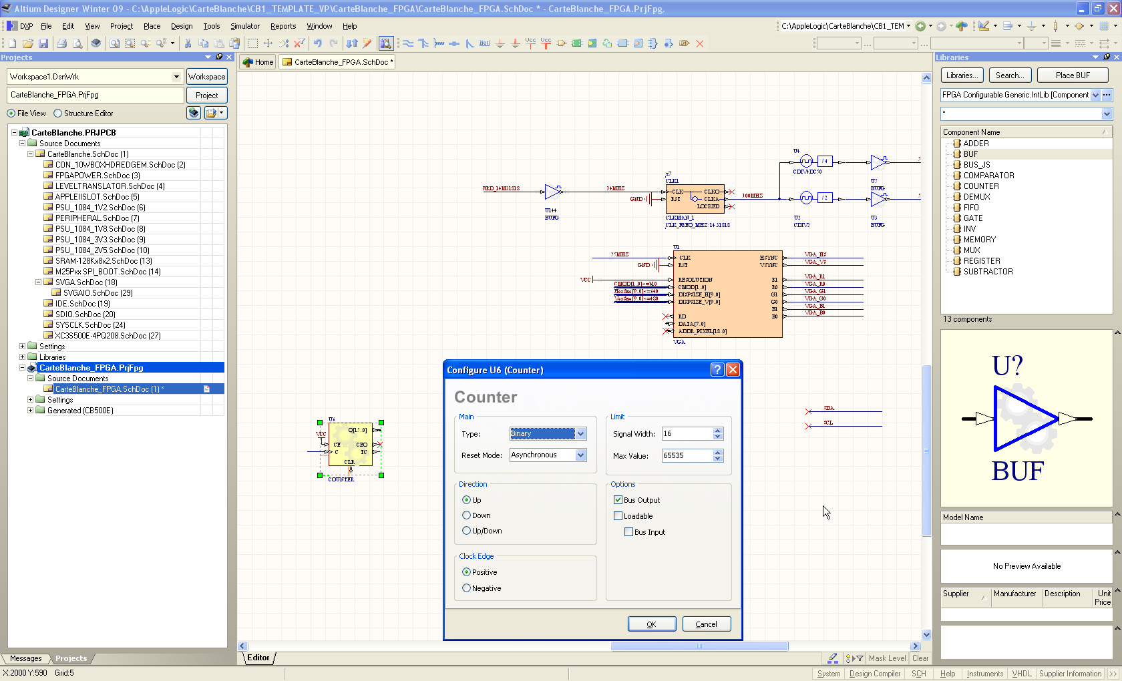Click the horizontal scrollbar thumb of editor

[x=699, y=646]
